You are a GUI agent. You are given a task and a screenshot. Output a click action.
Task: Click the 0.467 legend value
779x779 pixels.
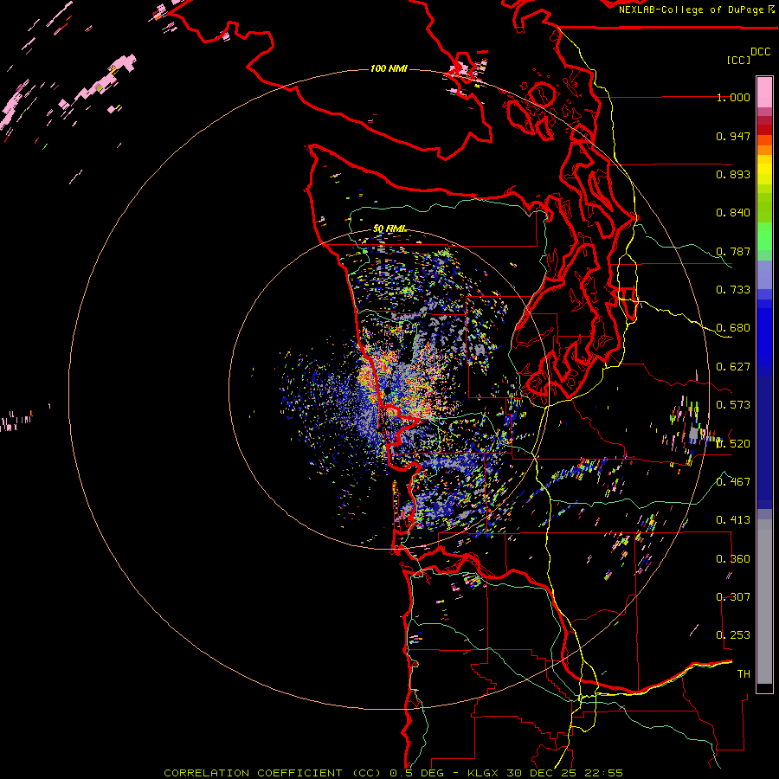coord(733,481)
